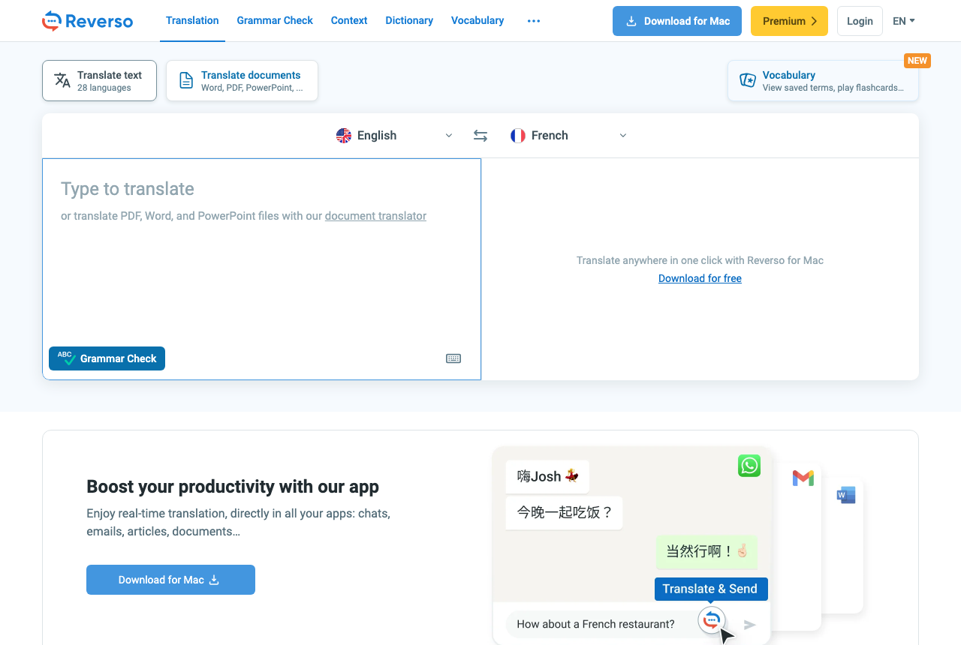The height and width of the screenshot is (645, 961).
Task: Click the Grammar Check button
Action: pos(107,358)
